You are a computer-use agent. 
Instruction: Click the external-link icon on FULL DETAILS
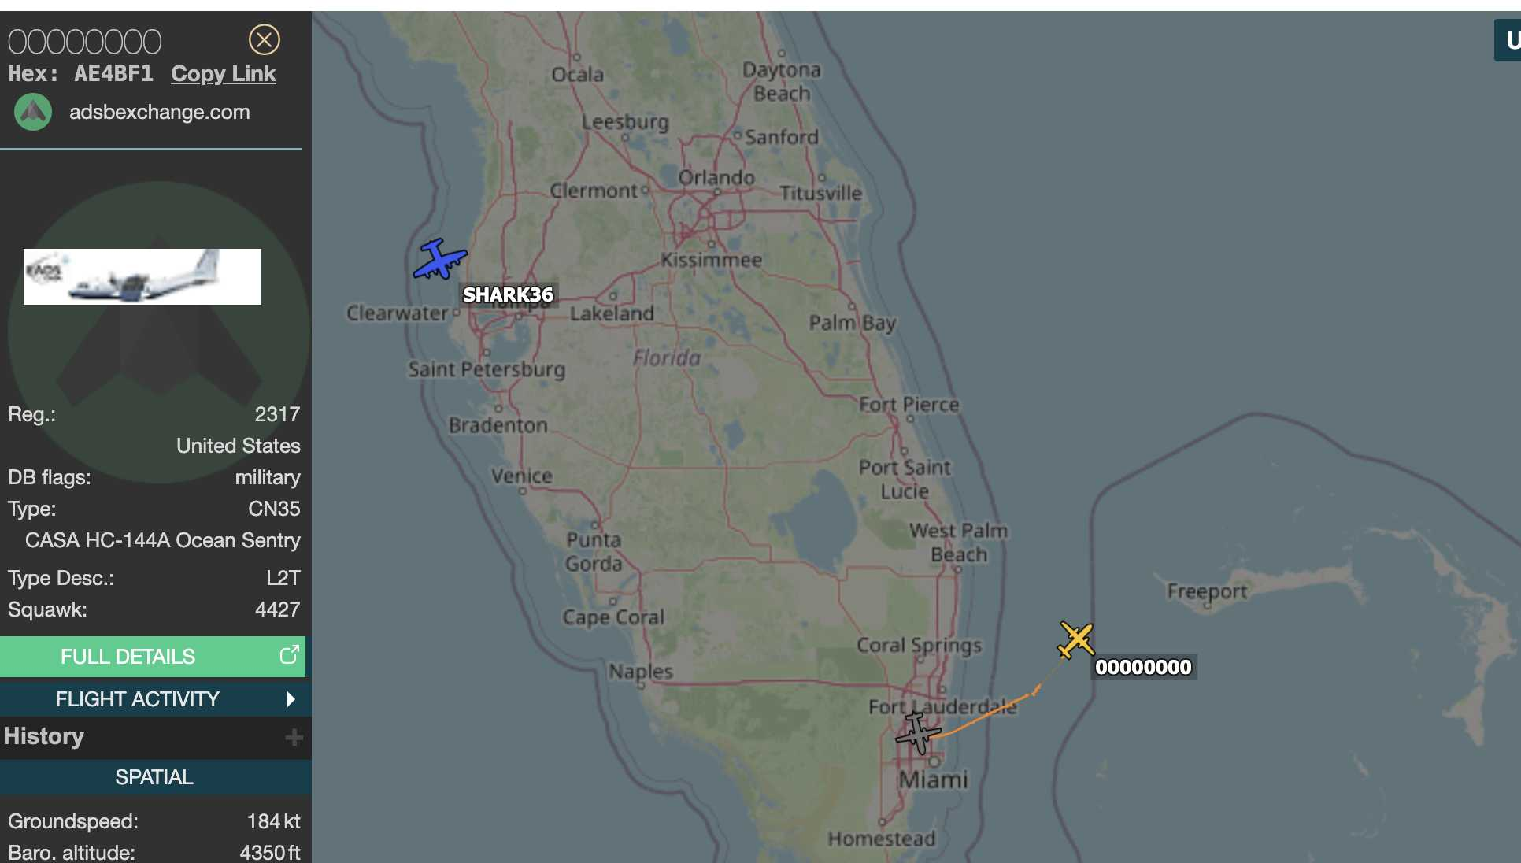[289, 655]
